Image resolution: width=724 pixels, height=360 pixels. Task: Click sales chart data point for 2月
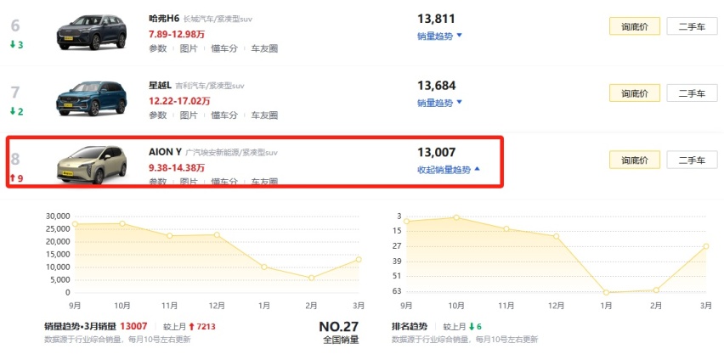pyautogui.click(x=311, y=278)
